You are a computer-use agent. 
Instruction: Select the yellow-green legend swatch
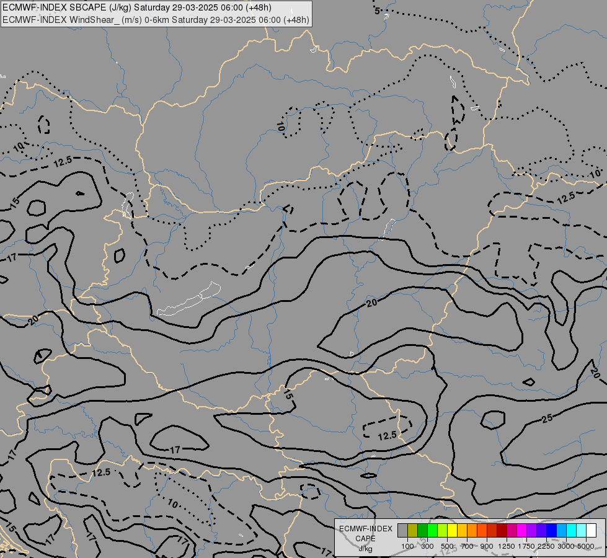pyautogui.click(x=443, y=531)
